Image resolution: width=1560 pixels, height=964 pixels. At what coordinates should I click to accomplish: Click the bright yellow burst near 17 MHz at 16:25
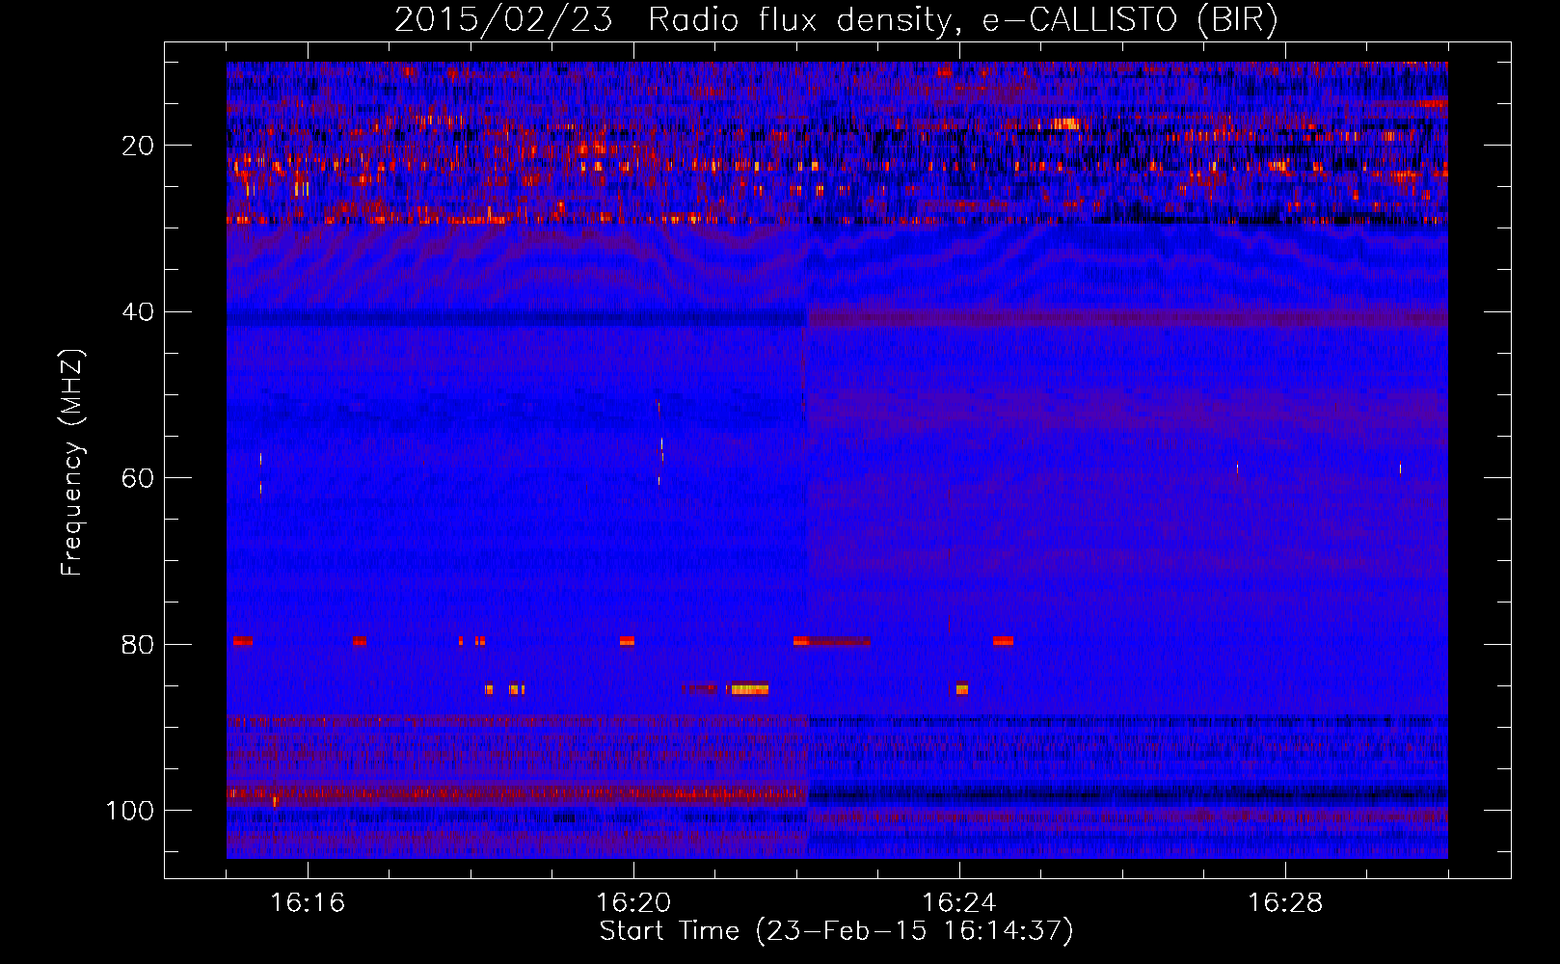[x=1065, y=123]
